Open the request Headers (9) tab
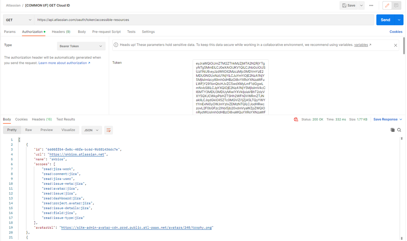Image resolution: width=407 pixels, height=241 pixels. pos(61,32)
